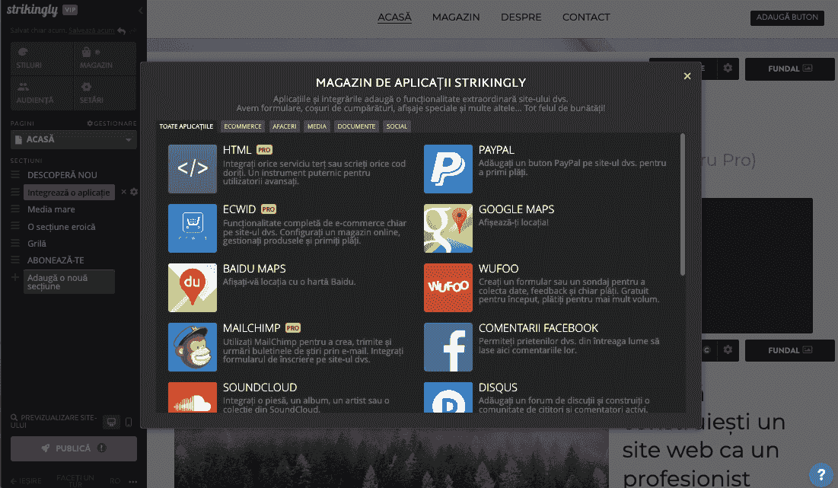Click Previzualizare site-ului preview link
838x488 pixels.
coord(53,421)
